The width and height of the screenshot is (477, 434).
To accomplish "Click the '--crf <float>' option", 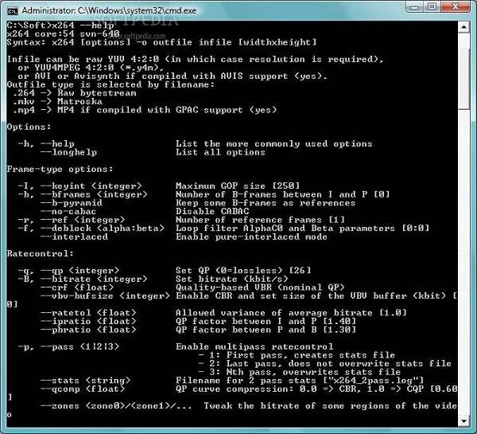I will [77, 287].
